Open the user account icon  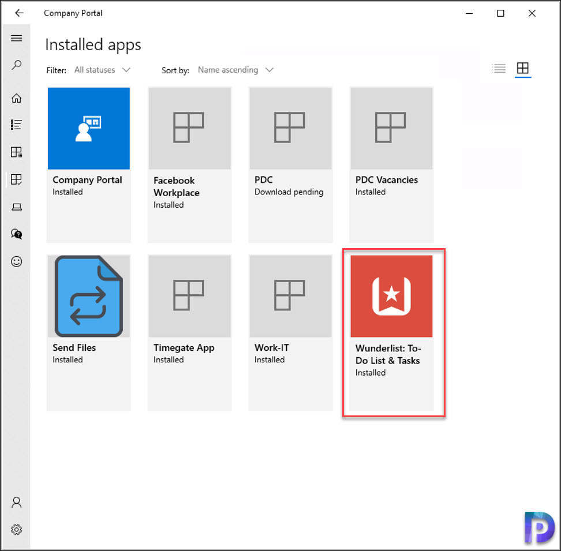point(17,503)
